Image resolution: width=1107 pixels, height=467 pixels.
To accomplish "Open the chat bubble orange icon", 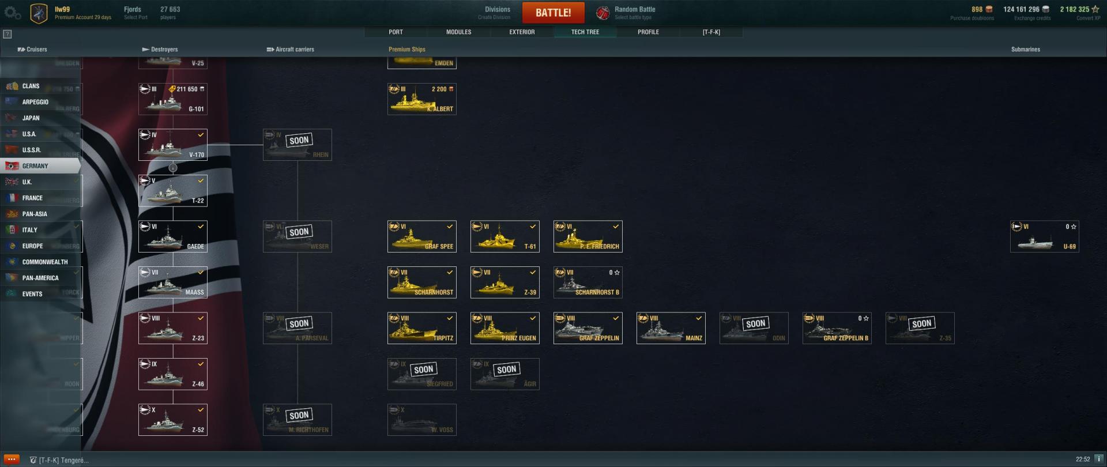I will click(12, 460).
